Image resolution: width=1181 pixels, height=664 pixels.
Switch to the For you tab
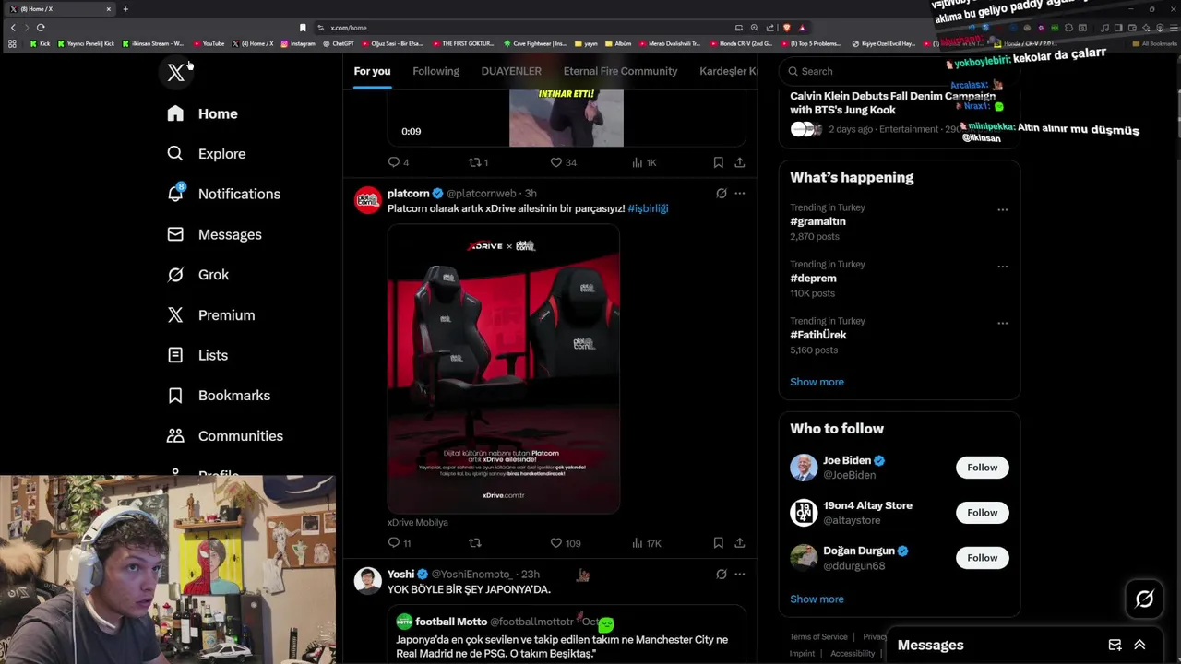click(372, 71)
